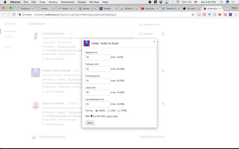The width and height of the screenshot is (239, 149).
Task: Open the History menu
Action: pos(53,2)
